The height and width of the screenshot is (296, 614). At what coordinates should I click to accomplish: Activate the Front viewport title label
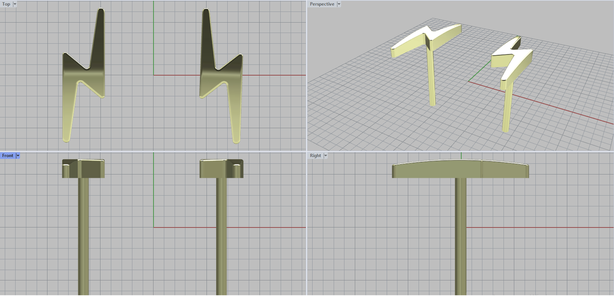pos(8,156)
